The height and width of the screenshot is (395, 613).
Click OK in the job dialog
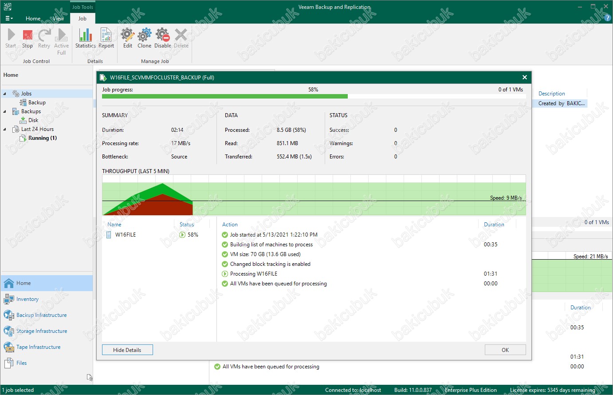[x=505, y=350]
